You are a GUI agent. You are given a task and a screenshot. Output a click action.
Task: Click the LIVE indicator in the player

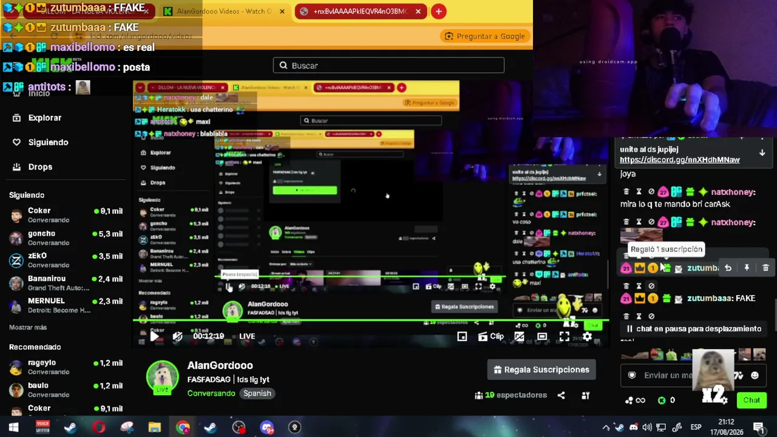pos(247,336)
